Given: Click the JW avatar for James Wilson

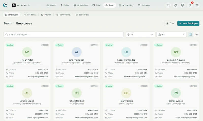Looking at the screenshot, I should (176, 93).
